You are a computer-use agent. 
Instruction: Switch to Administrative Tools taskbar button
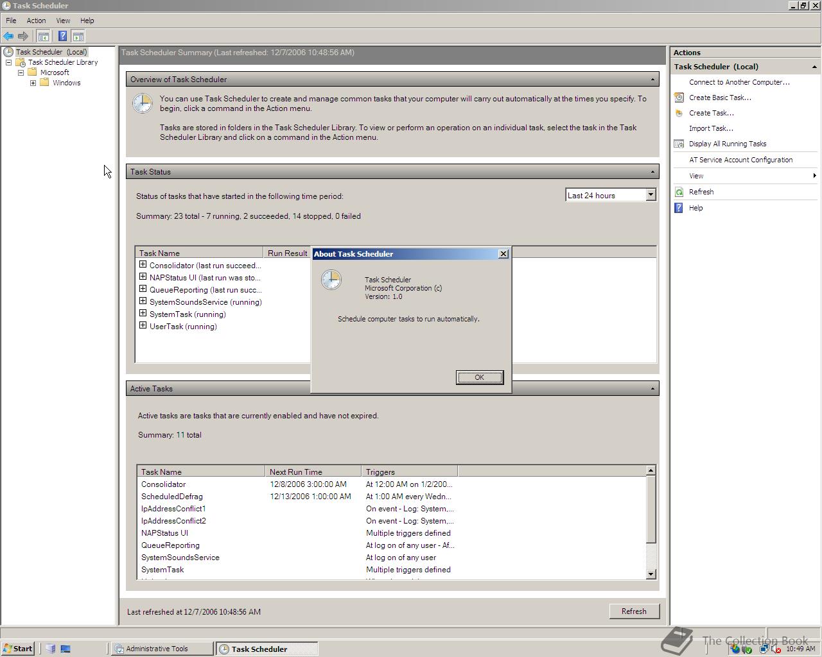(162, 649)
